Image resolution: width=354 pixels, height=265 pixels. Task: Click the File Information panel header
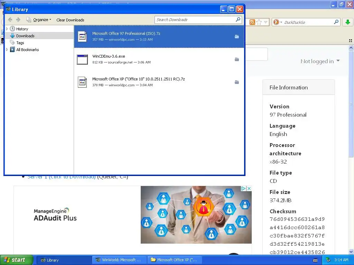click(298, 87)
